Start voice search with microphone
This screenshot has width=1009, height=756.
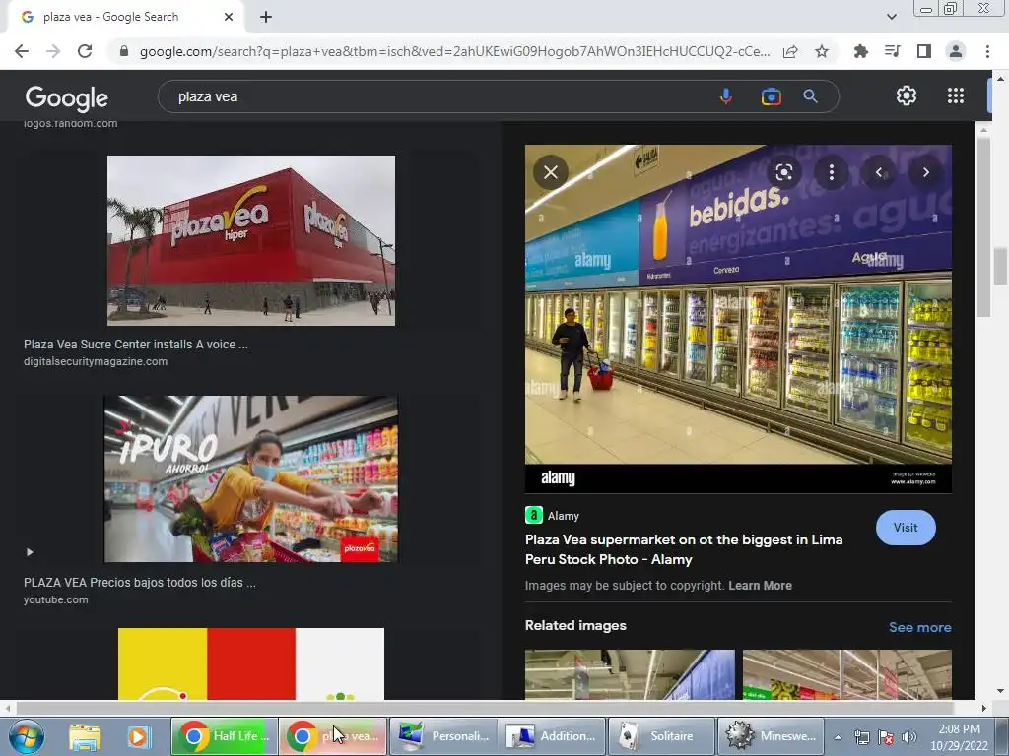tap(726, 96)
